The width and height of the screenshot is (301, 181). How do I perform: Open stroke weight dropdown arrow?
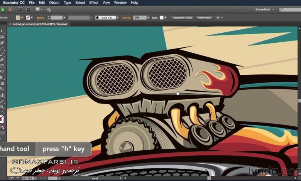point(65,18)
